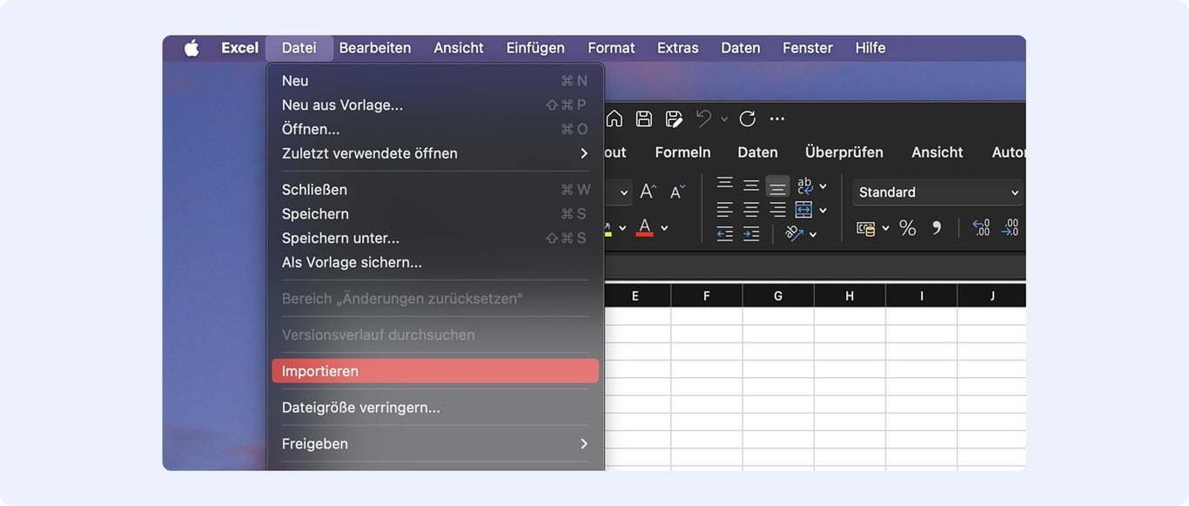
Task: Select column J header
Action: point(992,296)
